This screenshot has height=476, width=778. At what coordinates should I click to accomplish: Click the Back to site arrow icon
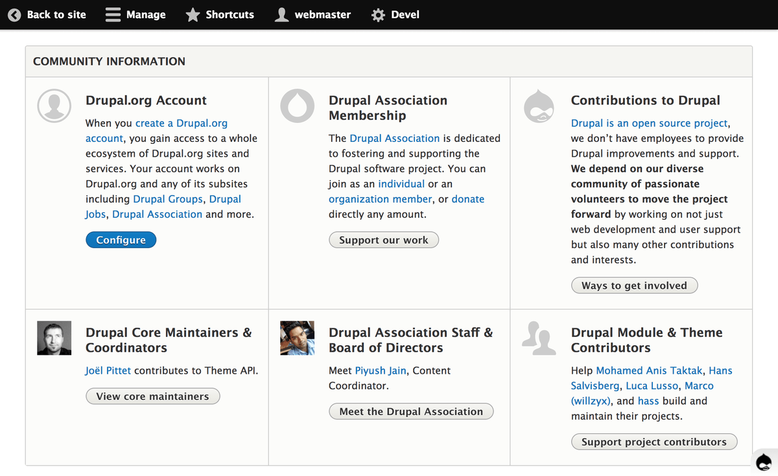click(x=14, y=14)
